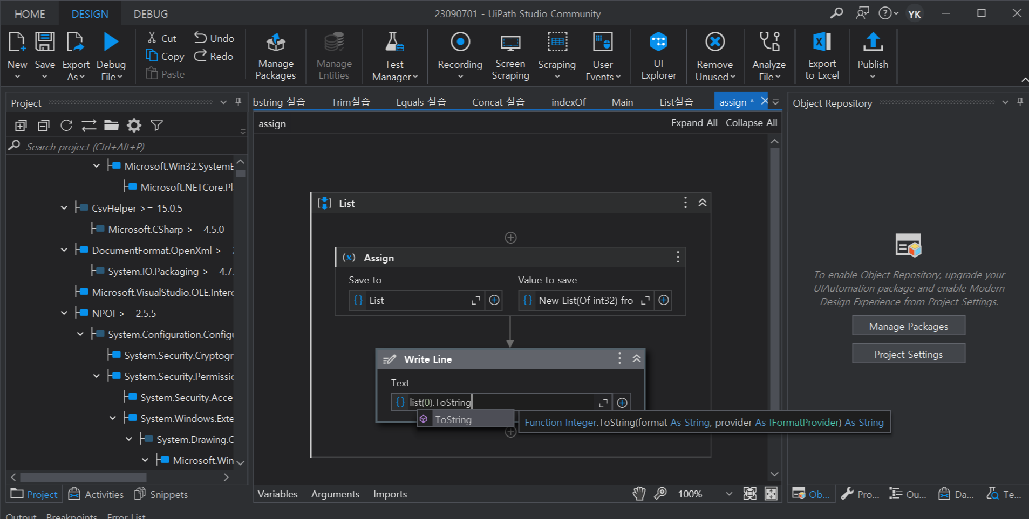Open Variables panel
Screen dimensions: 1029x519
click(277, 494)
